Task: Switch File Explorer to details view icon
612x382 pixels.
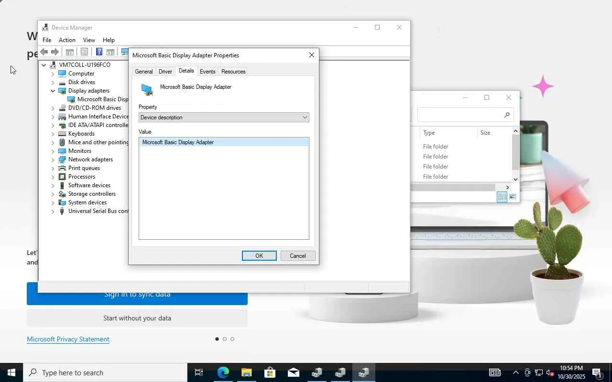Action: pyautogui.click(x=502, y=197)
